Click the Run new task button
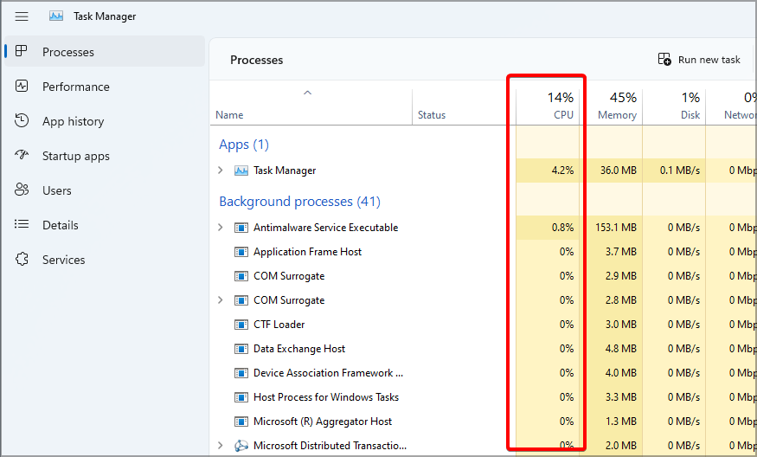This screenshot has height=457, width=757. point(698,60)
